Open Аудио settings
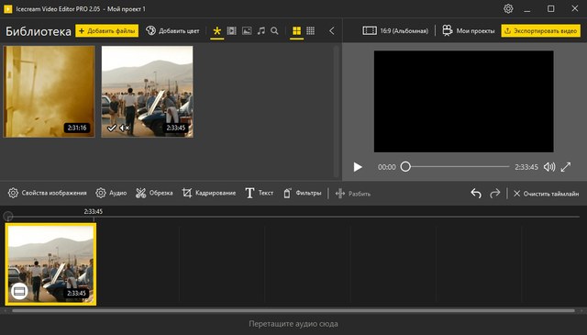Screen dimensions: 587x335 tap(111, 193)
